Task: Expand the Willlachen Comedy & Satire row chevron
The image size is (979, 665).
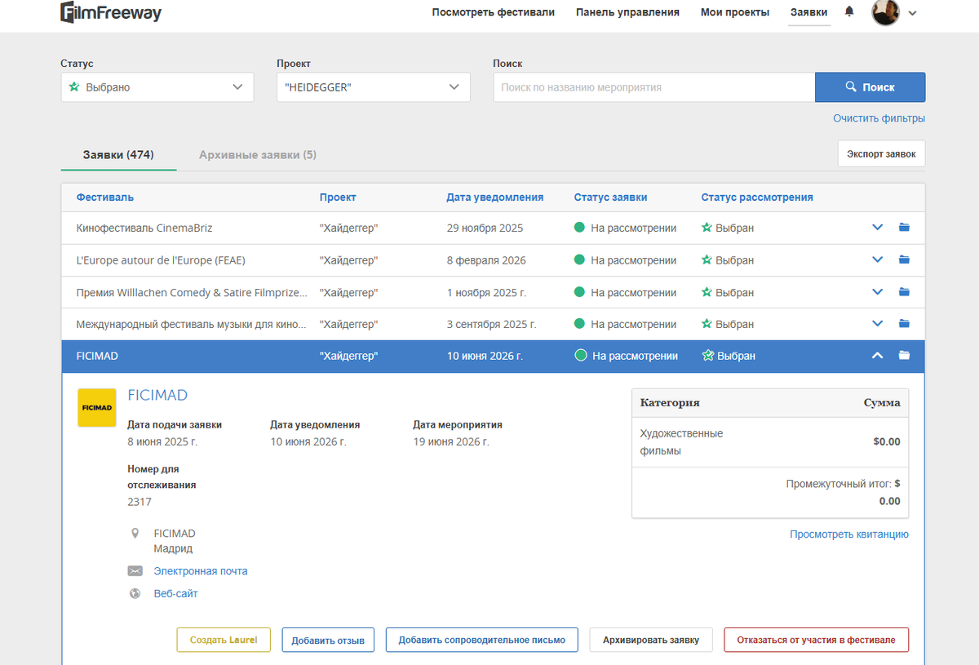Action: point(878,291)
